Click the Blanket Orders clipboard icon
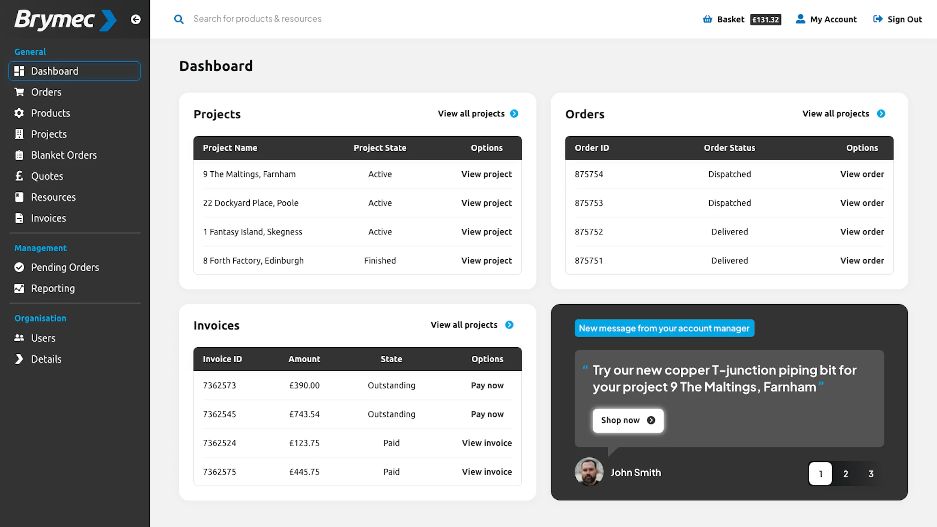 (x=19, y=155)
